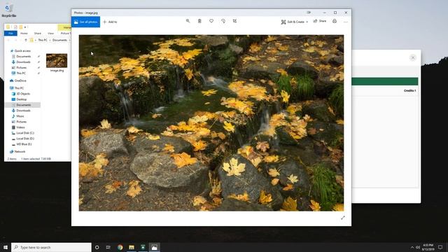Open Pictures under Quick access
Image resolution: width=448 pixels, height=252 pixels.
pyautogui.click(x=22, y=68)
